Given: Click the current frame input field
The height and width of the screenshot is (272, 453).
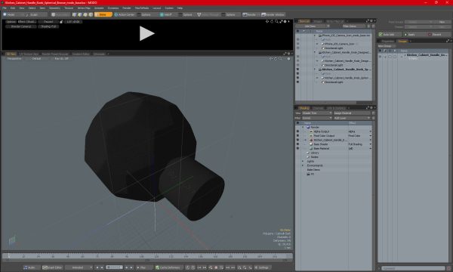Looking at the screenshot, I should [114, 267].
